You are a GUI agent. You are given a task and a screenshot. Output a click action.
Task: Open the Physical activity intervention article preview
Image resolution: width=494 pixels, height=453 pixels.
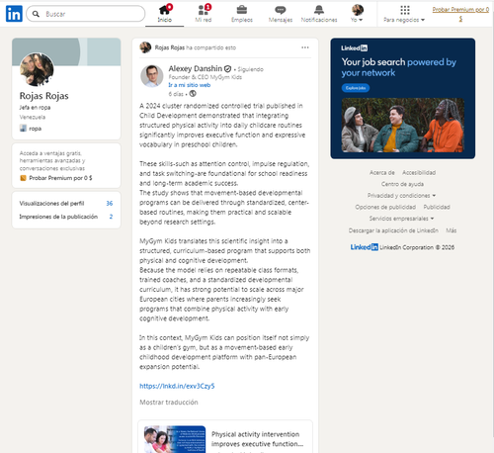(225, 437)
